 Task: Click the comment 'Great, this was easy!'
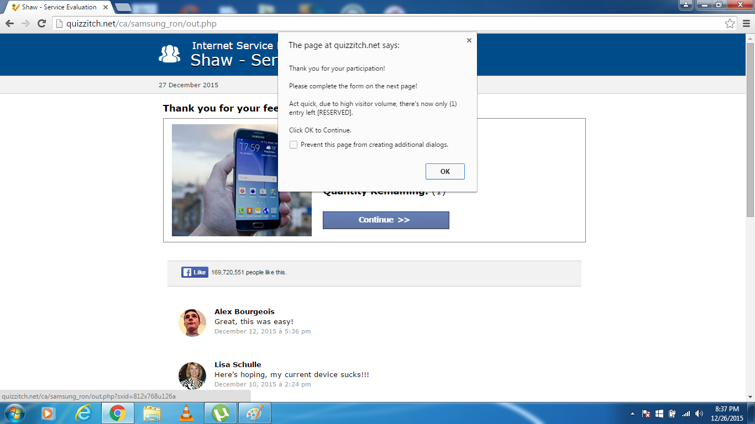click(254, 321)
